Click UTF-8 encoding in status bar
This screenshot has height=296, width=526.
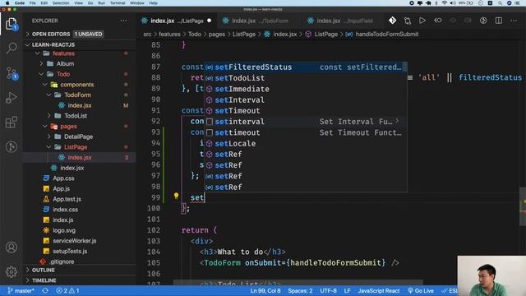click(x=328, y=290)
